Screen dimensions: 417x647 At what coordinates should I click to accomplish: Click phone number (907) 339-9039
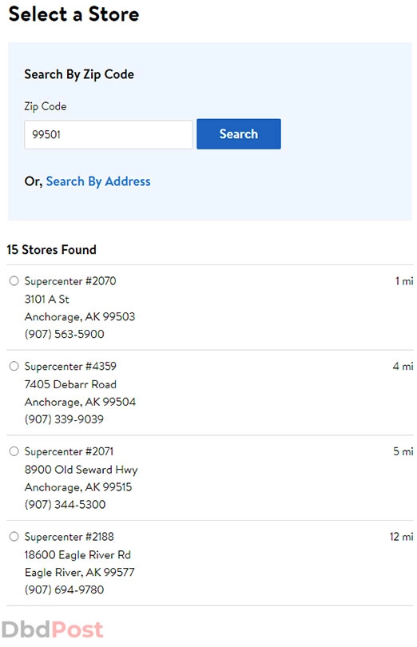[64, 419]
